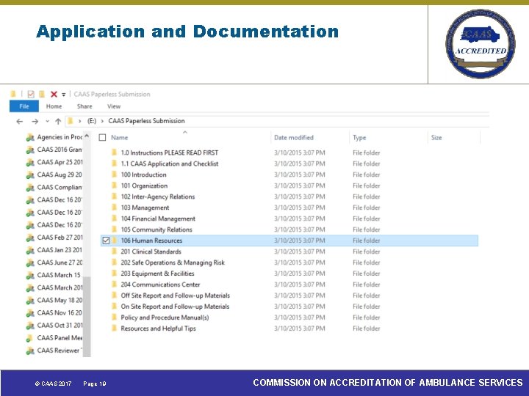This screenshot has height=396, width=529.
Task: Uncheck the 106 Human Resources checkbox
Action: point(106,241)
